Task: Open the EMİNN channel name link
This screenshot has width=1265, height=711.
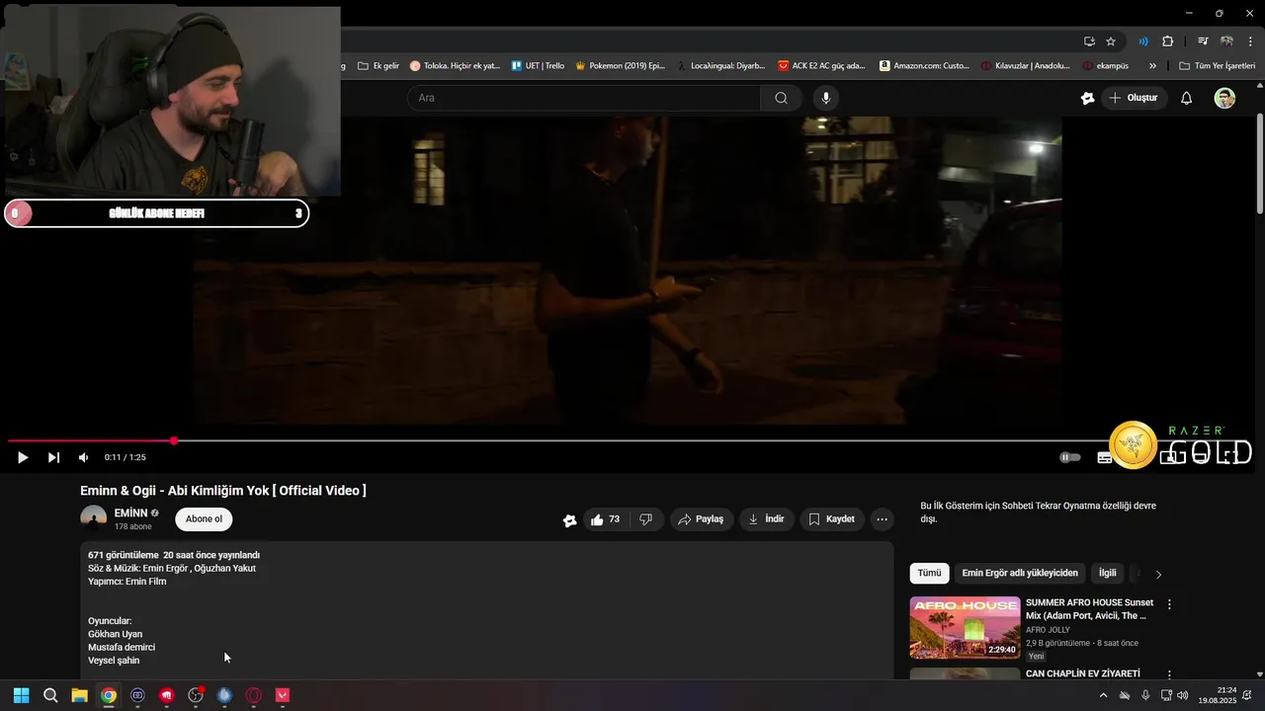Action: coord(130,513)
